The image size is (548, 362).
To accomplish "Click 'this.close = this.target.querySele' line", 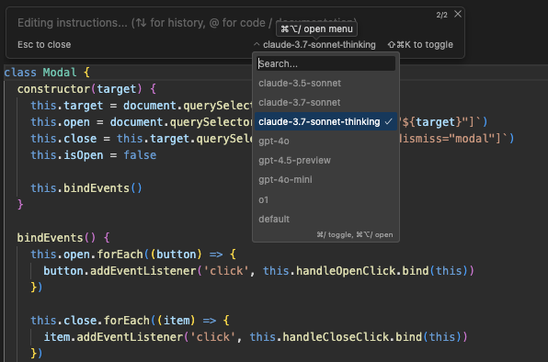I will pos(142,139).
